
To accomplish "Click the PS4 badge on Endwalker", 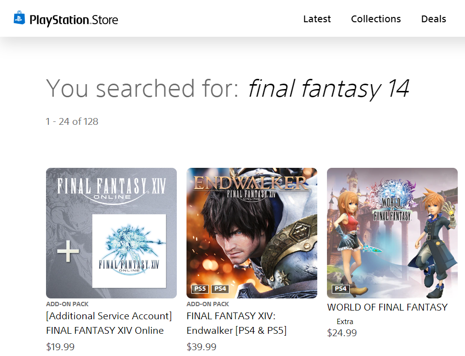I will point(220,289).
